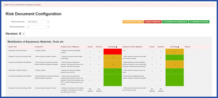Select the '- Nil' additional controls cell

coord(135,52)
